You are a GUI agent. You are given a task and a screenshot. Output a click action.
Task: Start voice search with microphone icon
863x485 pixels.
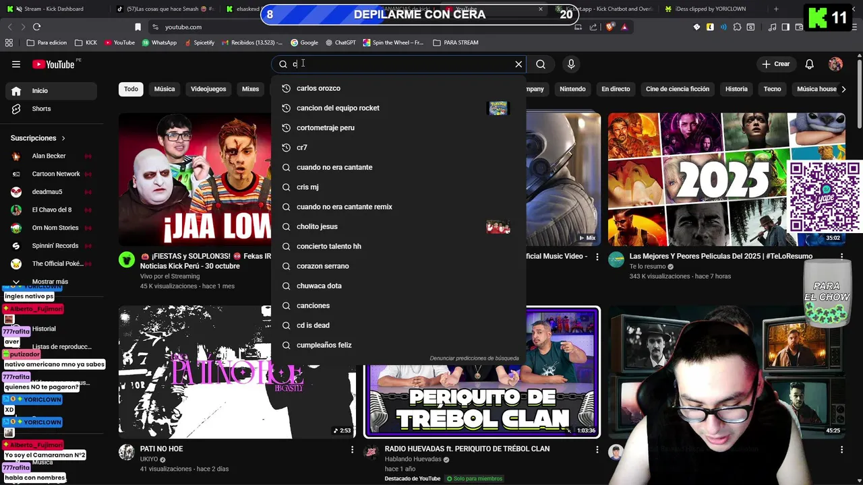tap(571, 64)
